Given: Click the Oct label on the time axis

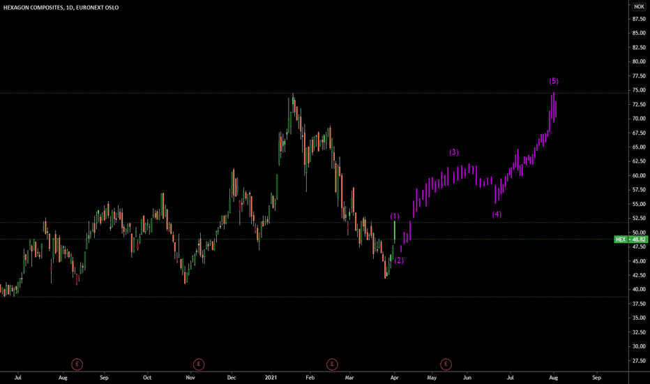Looking at the screenshot, I should [x=147, y=378].
